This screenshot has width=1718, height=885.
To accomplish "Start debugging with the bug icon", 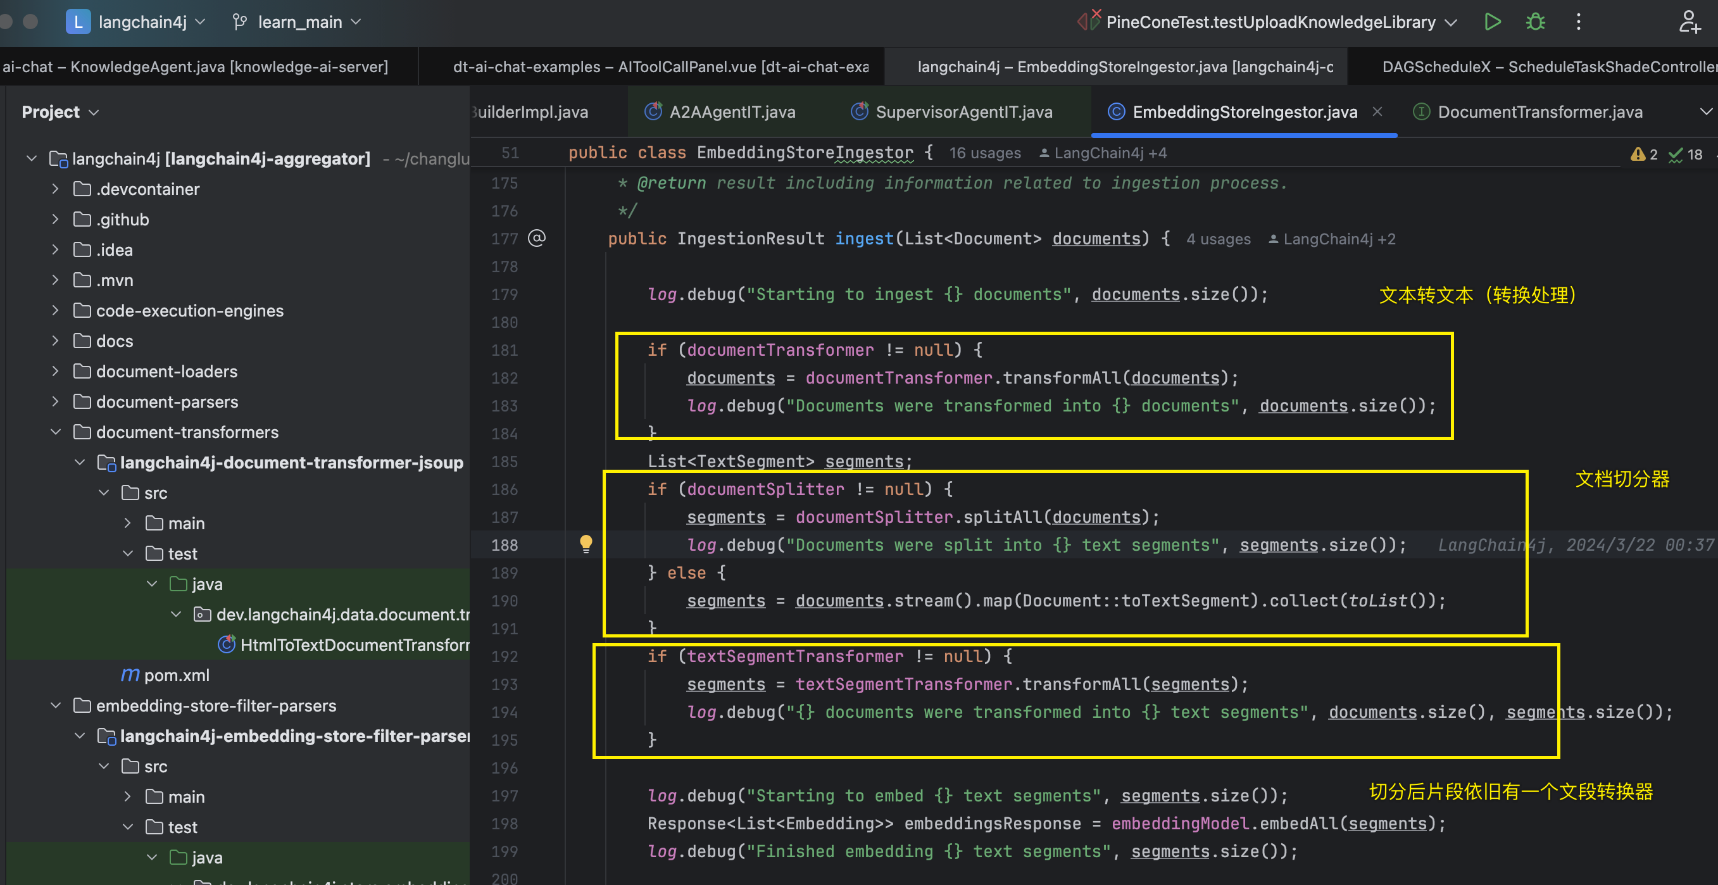I will tap(1535, 22).
